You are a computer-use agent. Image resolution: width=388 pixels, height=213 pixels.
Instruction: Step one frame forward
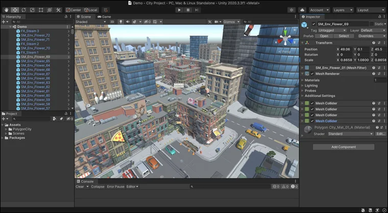pyautogui.click(x=197, y=10)
